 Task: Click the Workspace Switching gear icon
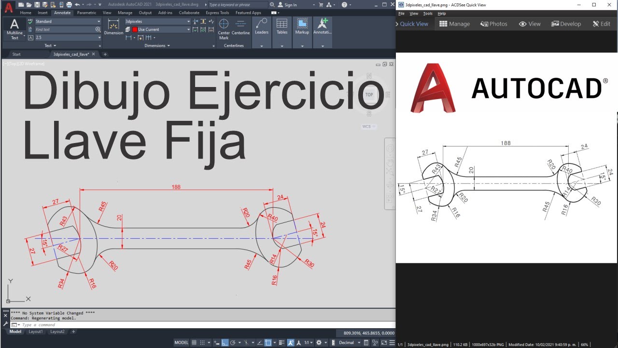pos(319,343)
